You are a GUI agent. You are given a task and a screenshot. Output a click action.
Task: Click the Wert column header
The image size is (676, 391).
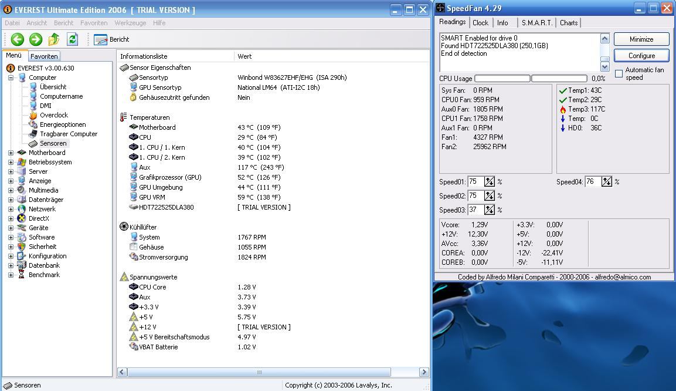[331, 56]
